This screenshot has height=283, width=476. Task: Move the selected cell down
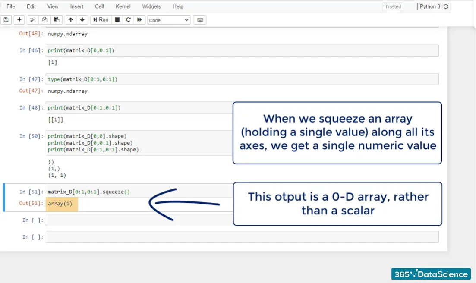click(x=82, y=20)
